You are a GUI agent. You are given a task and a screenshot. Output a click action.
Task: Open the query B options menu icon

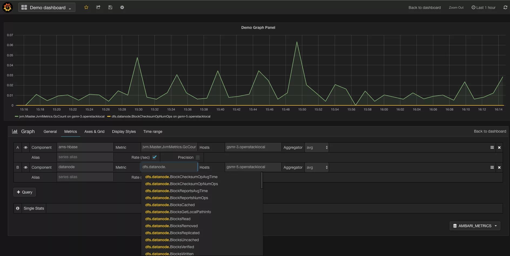(x=492, y=167)
